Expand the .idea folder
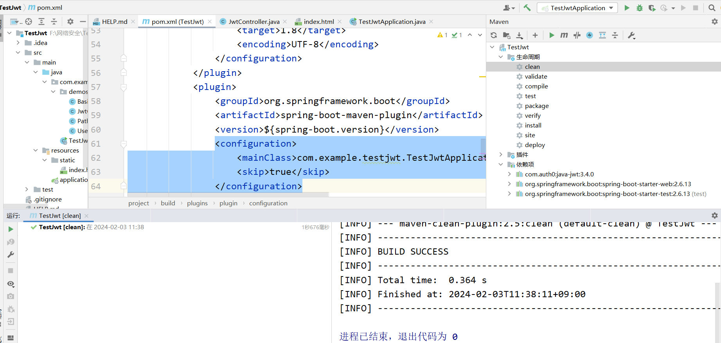This screenshot has height=343, width=721. pyautogui.click(x=18, y=43)
